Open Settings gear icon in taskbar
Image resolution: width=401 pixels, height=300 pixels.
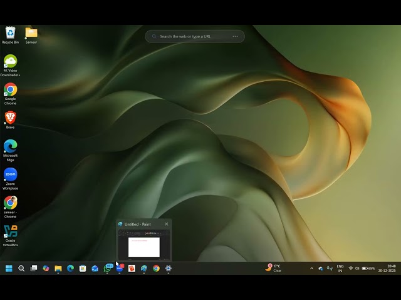168,269
